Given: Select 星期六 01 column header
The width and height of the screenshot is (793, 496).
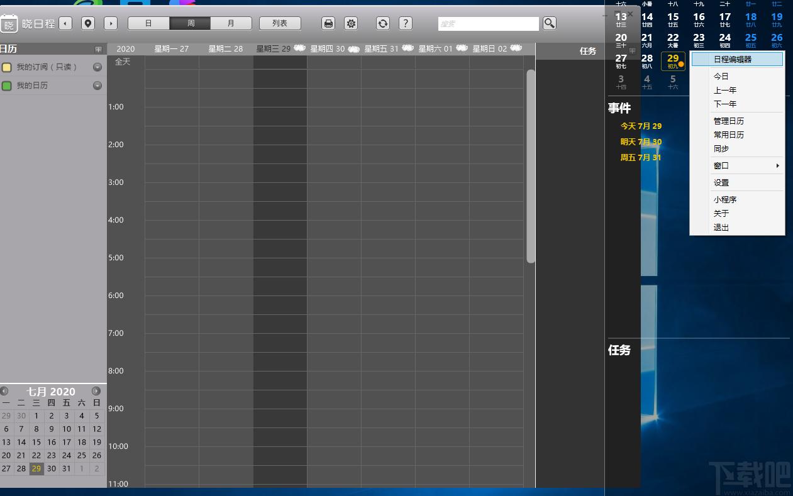Looking at the screenshot, I should tap(442, 49).
